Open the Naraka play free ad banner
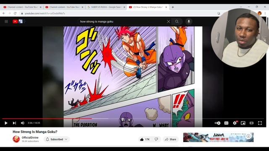The image size is (269, 151). [x=219, y=137]
